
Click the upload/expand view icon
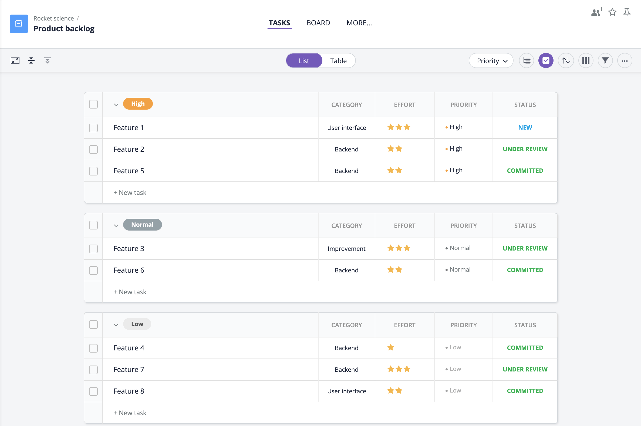pos(15,60)
